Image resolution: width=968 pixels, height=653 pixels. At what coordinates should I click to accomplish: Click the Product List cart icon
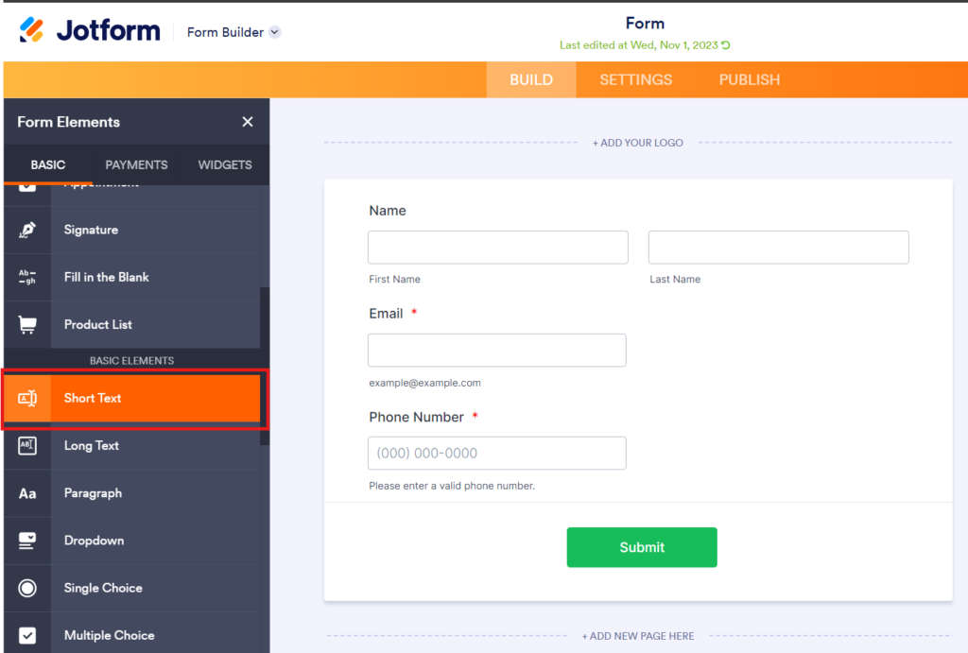point(27,325)
